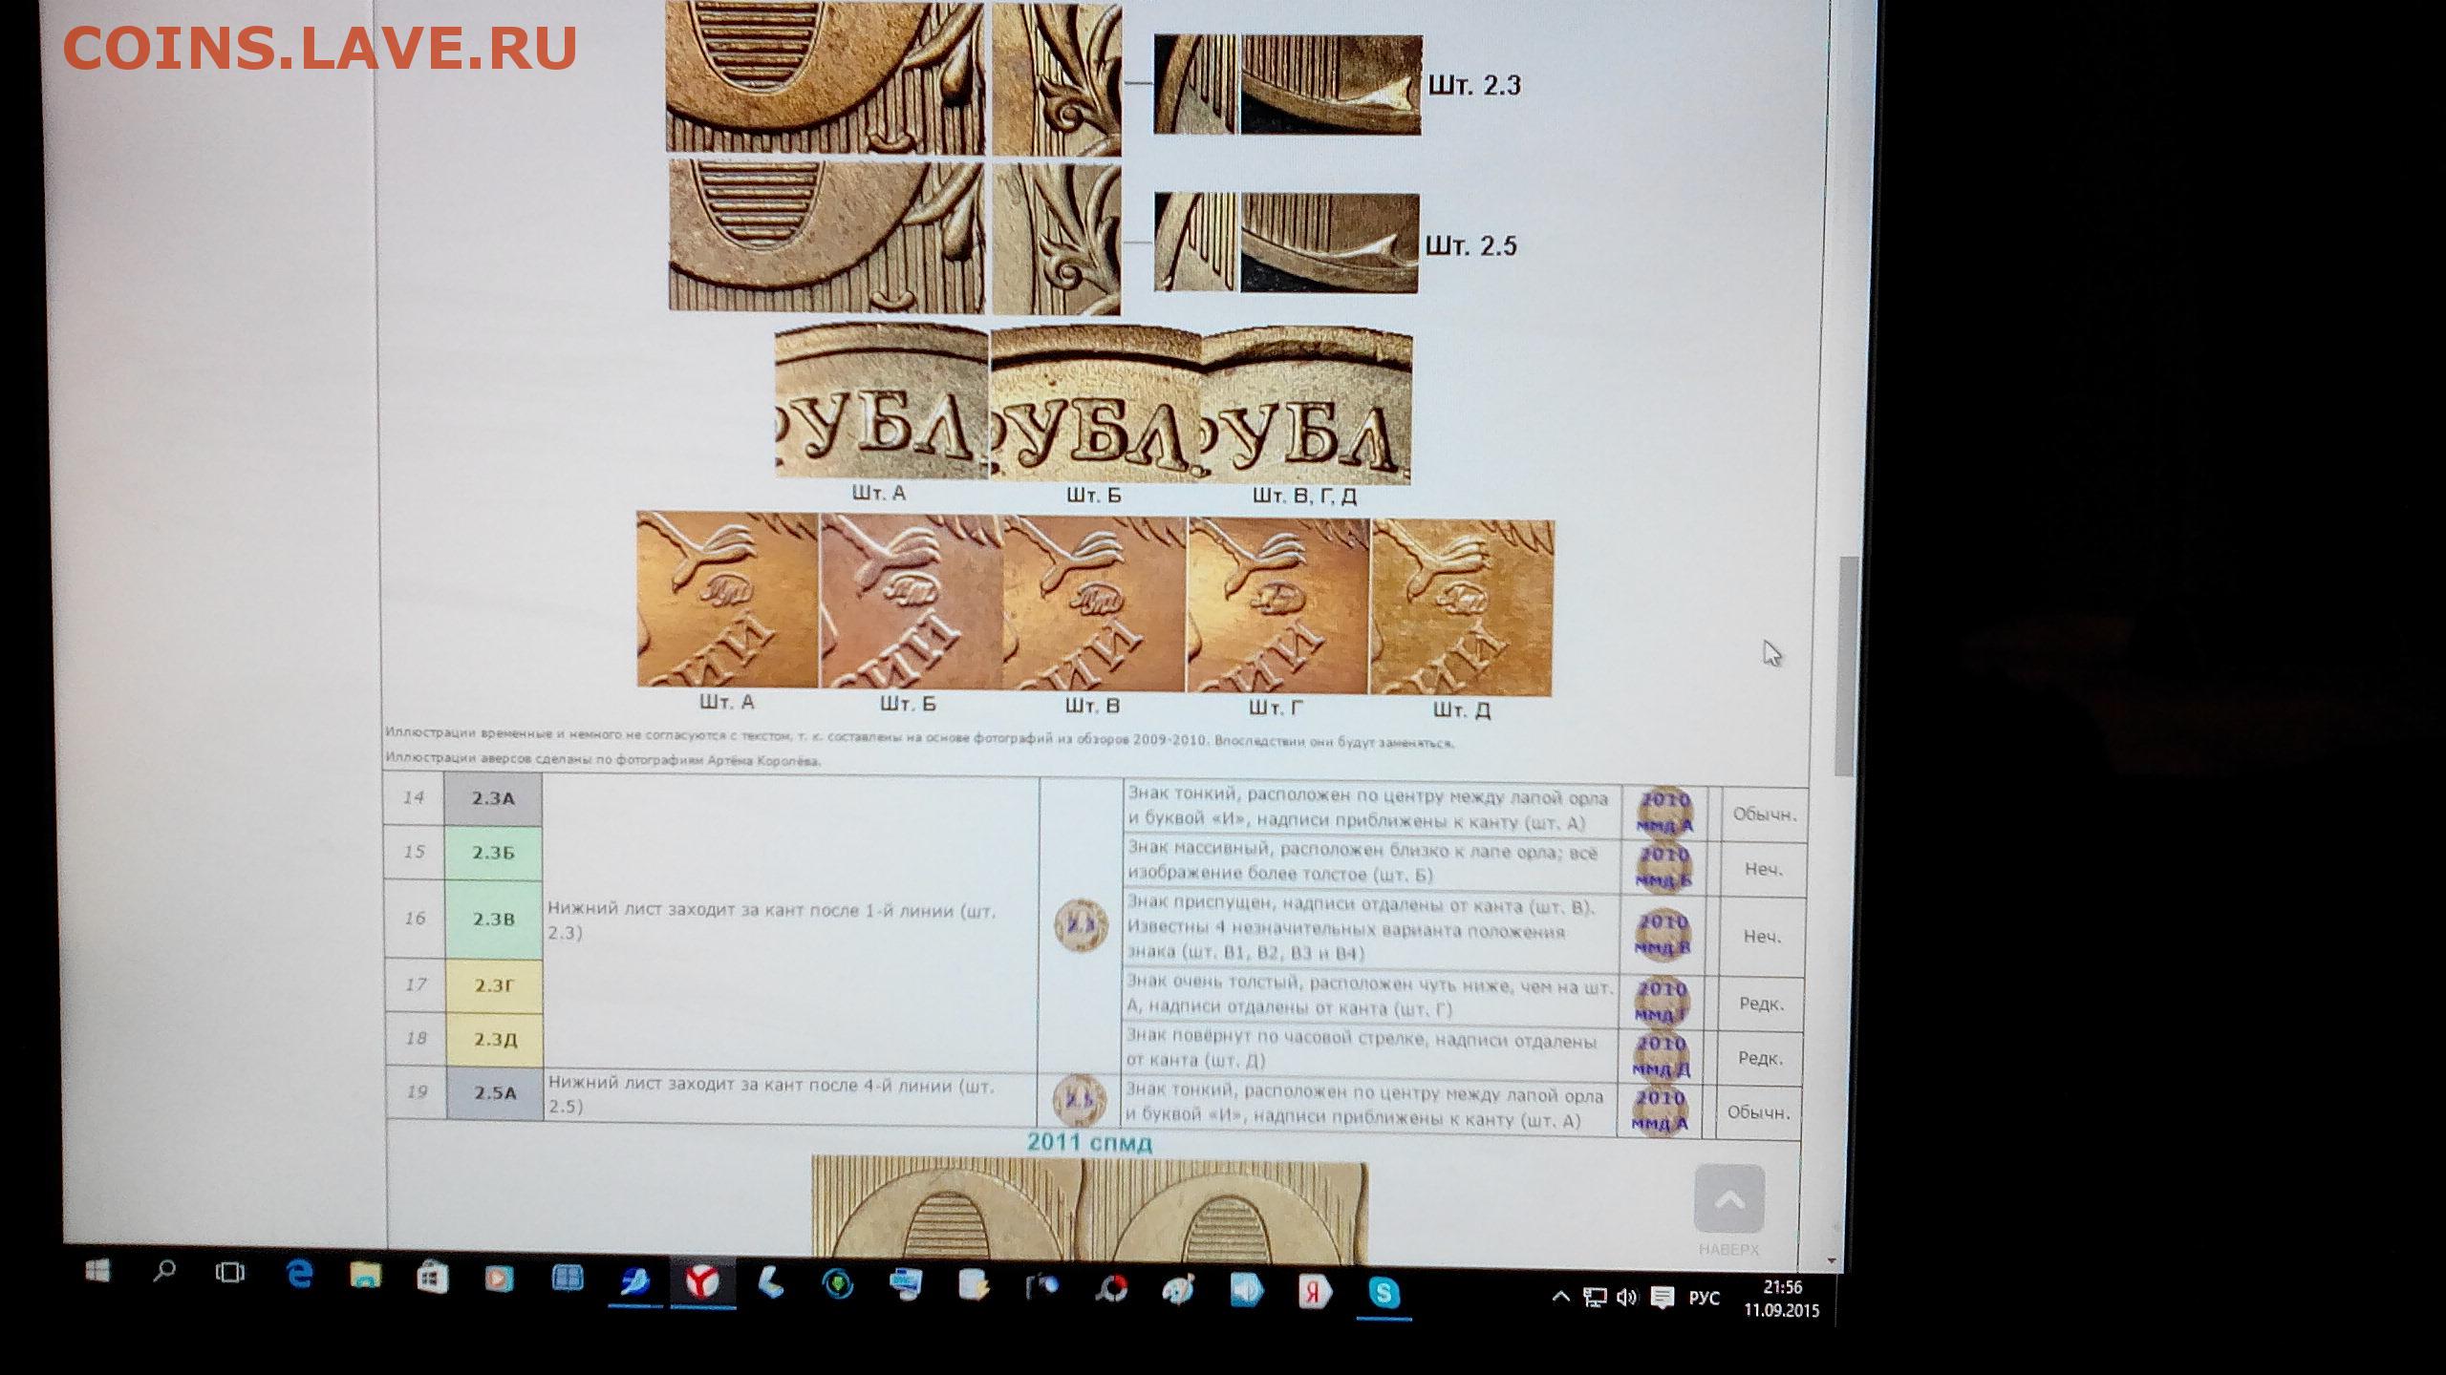Open the 2.5 reverse coin thumbnail
The image size is (2446, 1375).
click(x=1079, y=1099)
